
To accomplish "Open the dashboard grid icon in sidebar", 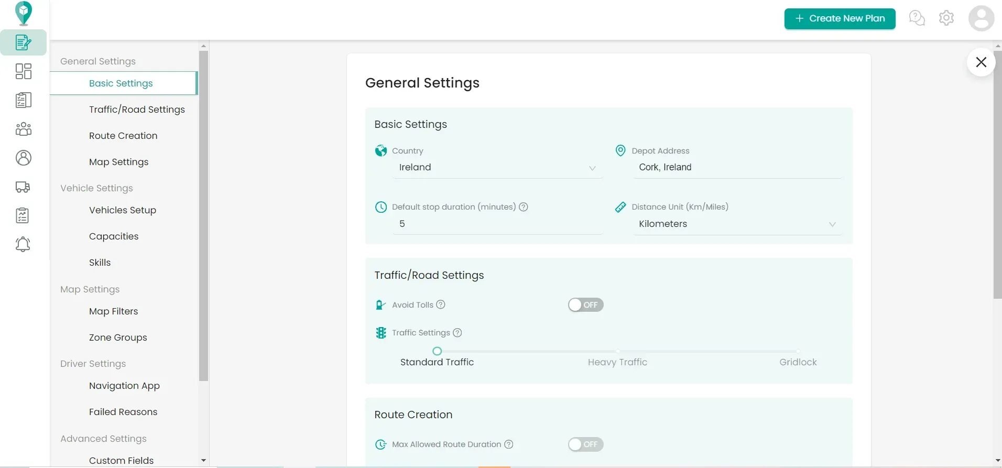I will coord(24,71).
